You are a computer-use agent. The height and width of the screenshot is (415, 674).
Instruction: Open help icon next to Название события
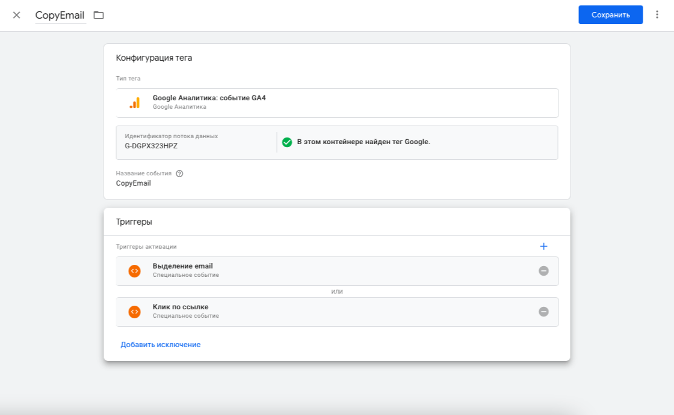click(x=180, y=174)
